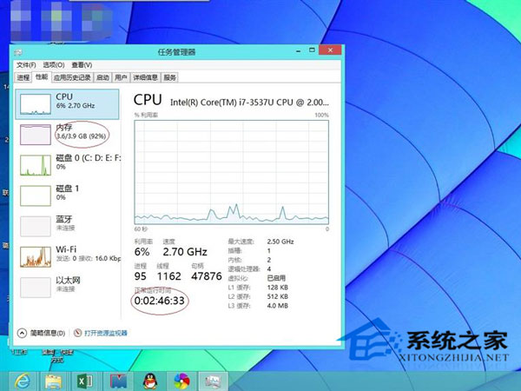This screenshot has height=391, width=521.
Task: Switch to the 启动 tab
Action: click(102, 77)
